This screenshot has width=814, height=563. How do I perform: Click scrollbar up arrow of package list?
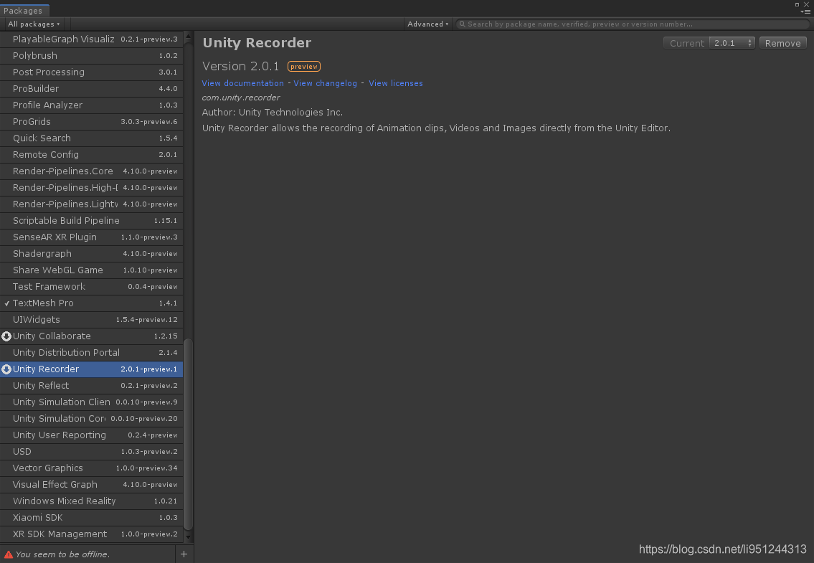click(x=188, y=37)
